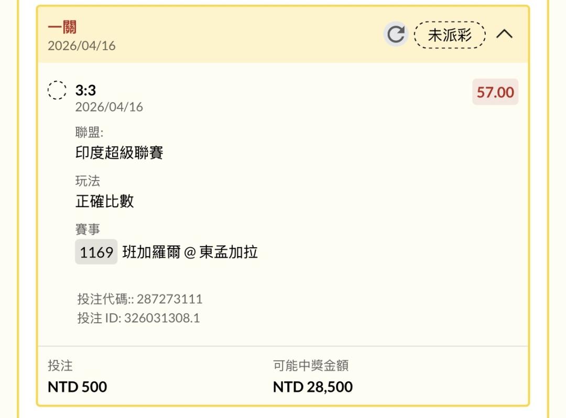Click the 印度超級聯賽 league name
Image resolution: width=566 pixels, height=418 pixels.
coord(119,152)
